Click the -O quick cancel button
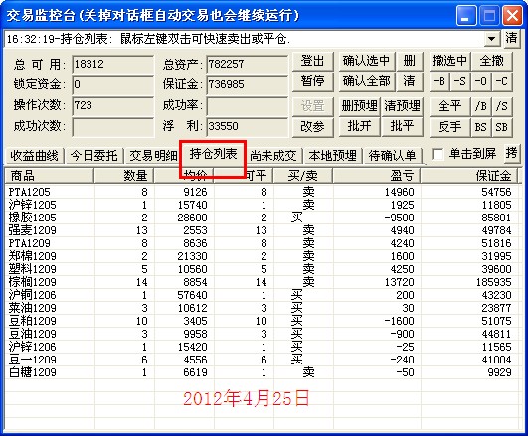This screenshot has height=436, width=528. tap(481, 81)
